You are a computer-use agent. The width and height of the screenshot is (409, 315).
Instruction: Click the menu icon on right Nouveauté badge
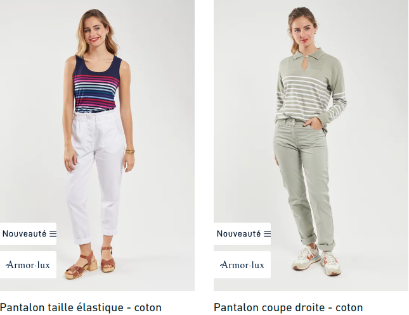[268, 233]
